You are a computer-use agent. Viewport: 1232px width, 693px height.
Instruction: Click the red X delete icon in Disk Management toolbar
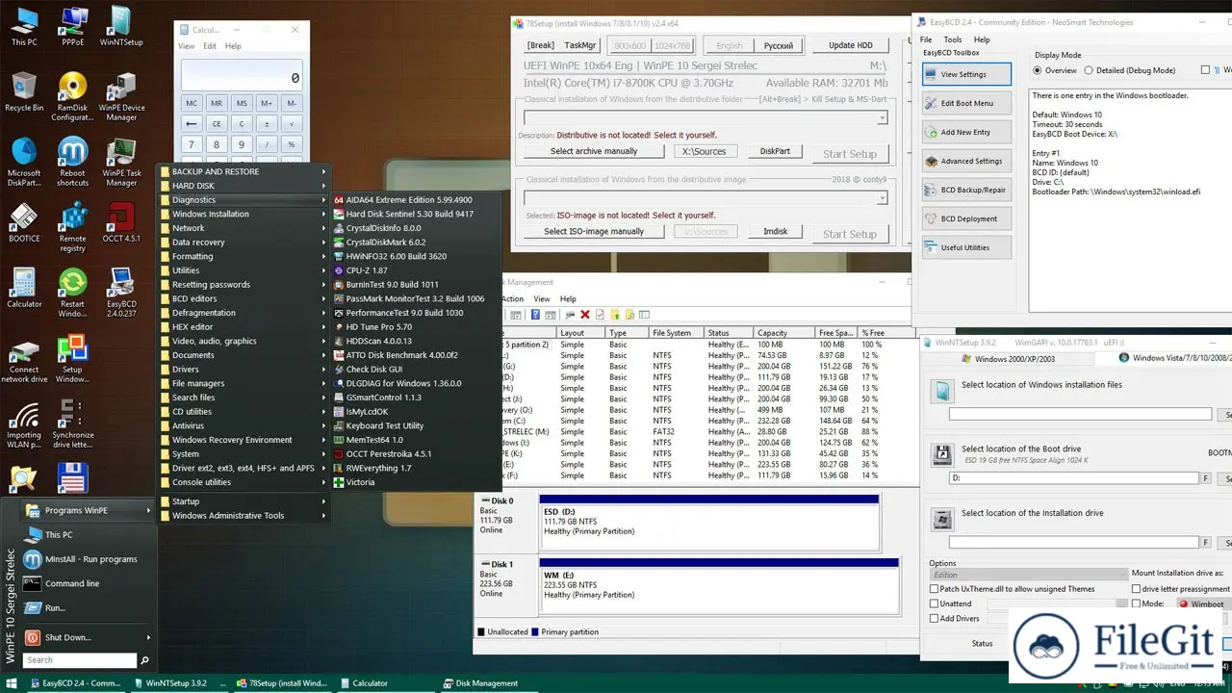point(584,315)
